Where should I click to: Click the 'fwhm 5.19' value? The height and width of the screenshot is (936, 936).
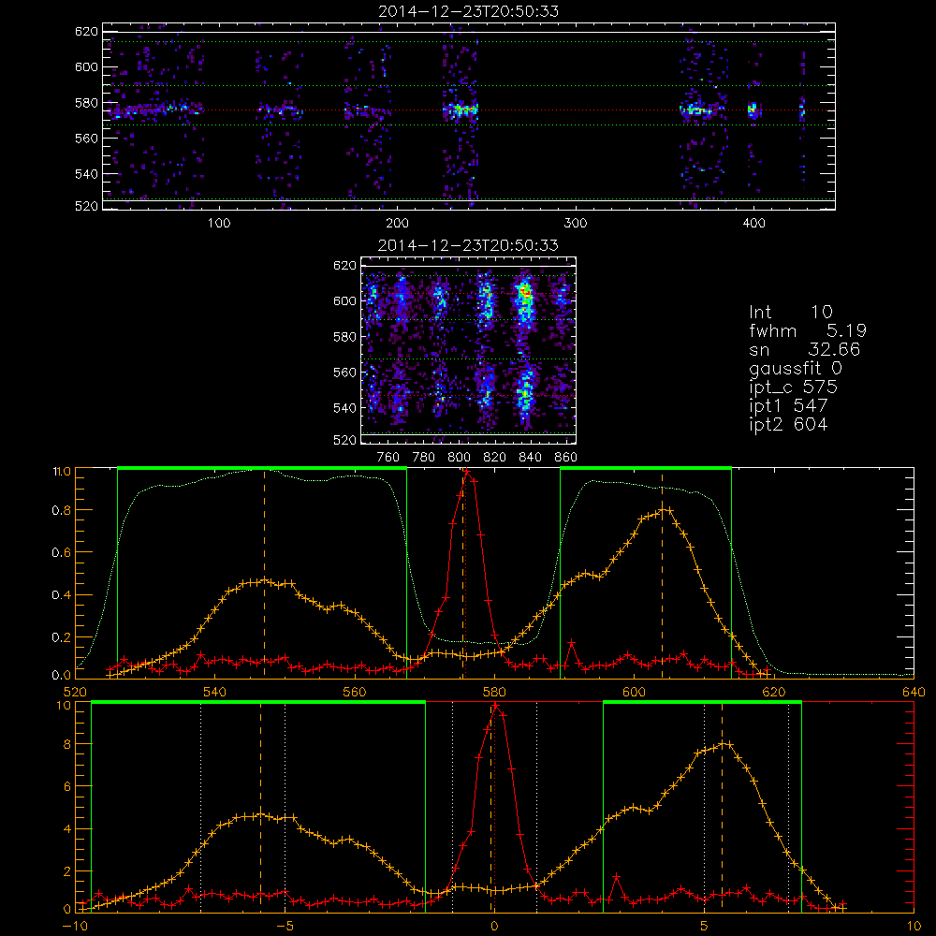pos(808,330)
